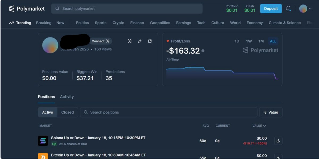
Task: Select the 1D profit/loss range
Action: click(237, 41)
